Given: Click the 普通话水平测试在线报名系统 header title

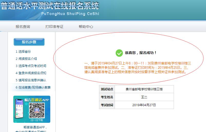Looking at the screenshot, I should (x=50, y=6).
